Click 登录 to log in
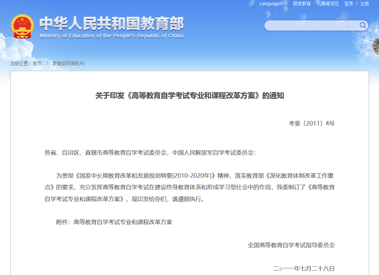Screen dimensions: 379x275 pos(349,4)
